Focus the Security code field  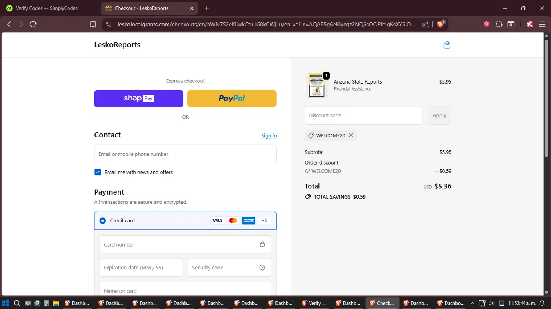coord(229,268)
